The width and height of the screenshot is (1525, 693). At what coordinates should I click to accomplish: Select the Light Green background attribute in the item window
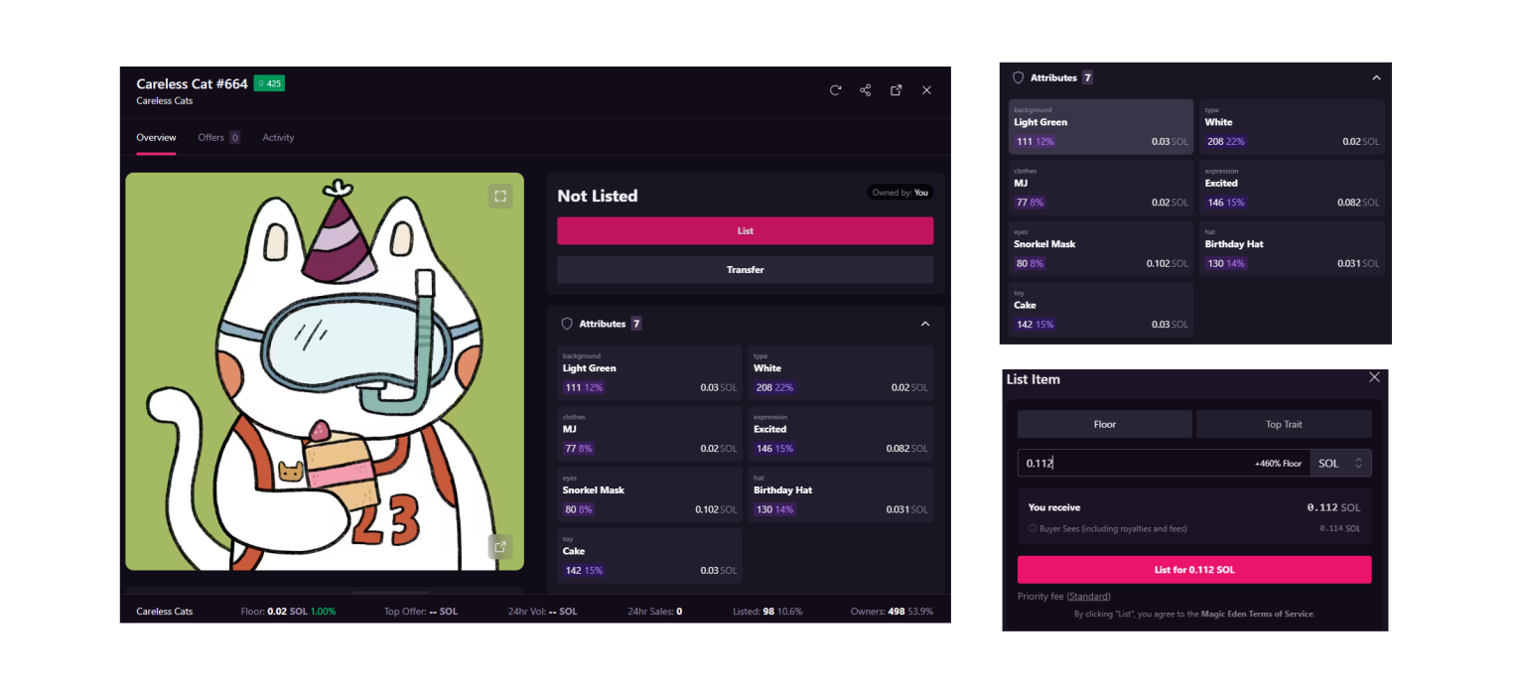(650, 372)
